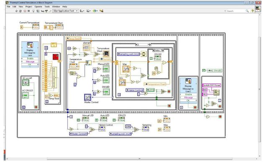Select Display Message to User2 VI
Screen dimensions: 263x162
coord(188,90)
